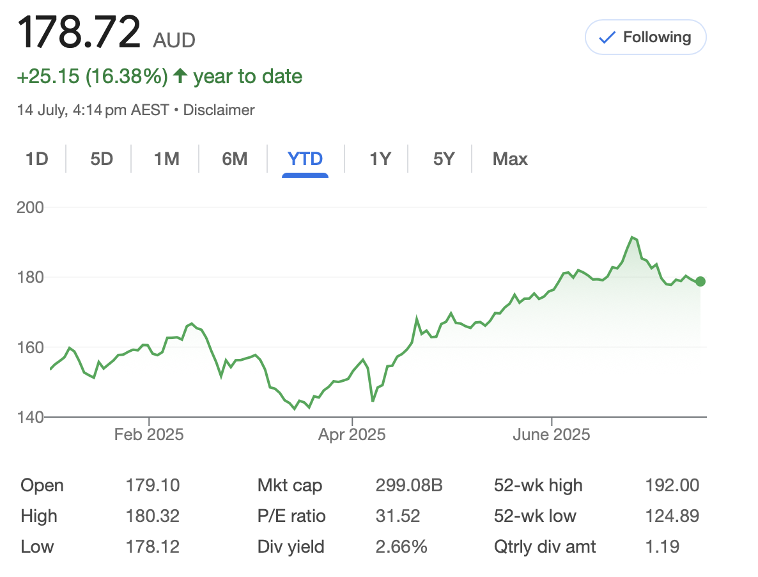Select the YTD tab
This screenshot has width=758, height=577.
pyautogui.click(x=305, y=159)
